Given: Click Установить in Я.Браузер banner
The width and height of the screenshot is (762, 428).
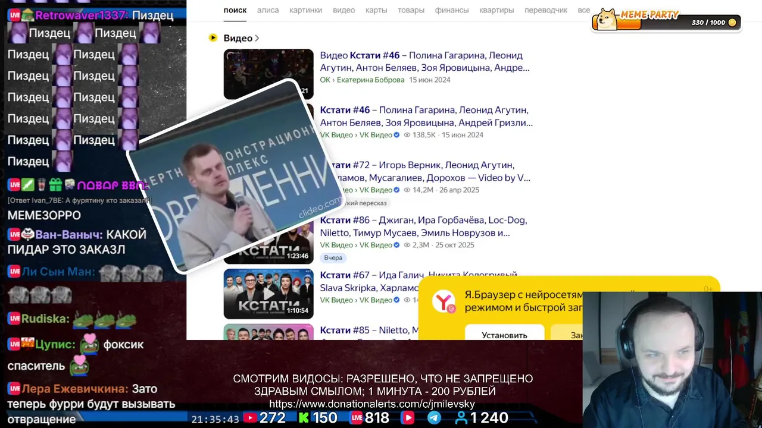Looking at the screenshot, I should (504, 335).
